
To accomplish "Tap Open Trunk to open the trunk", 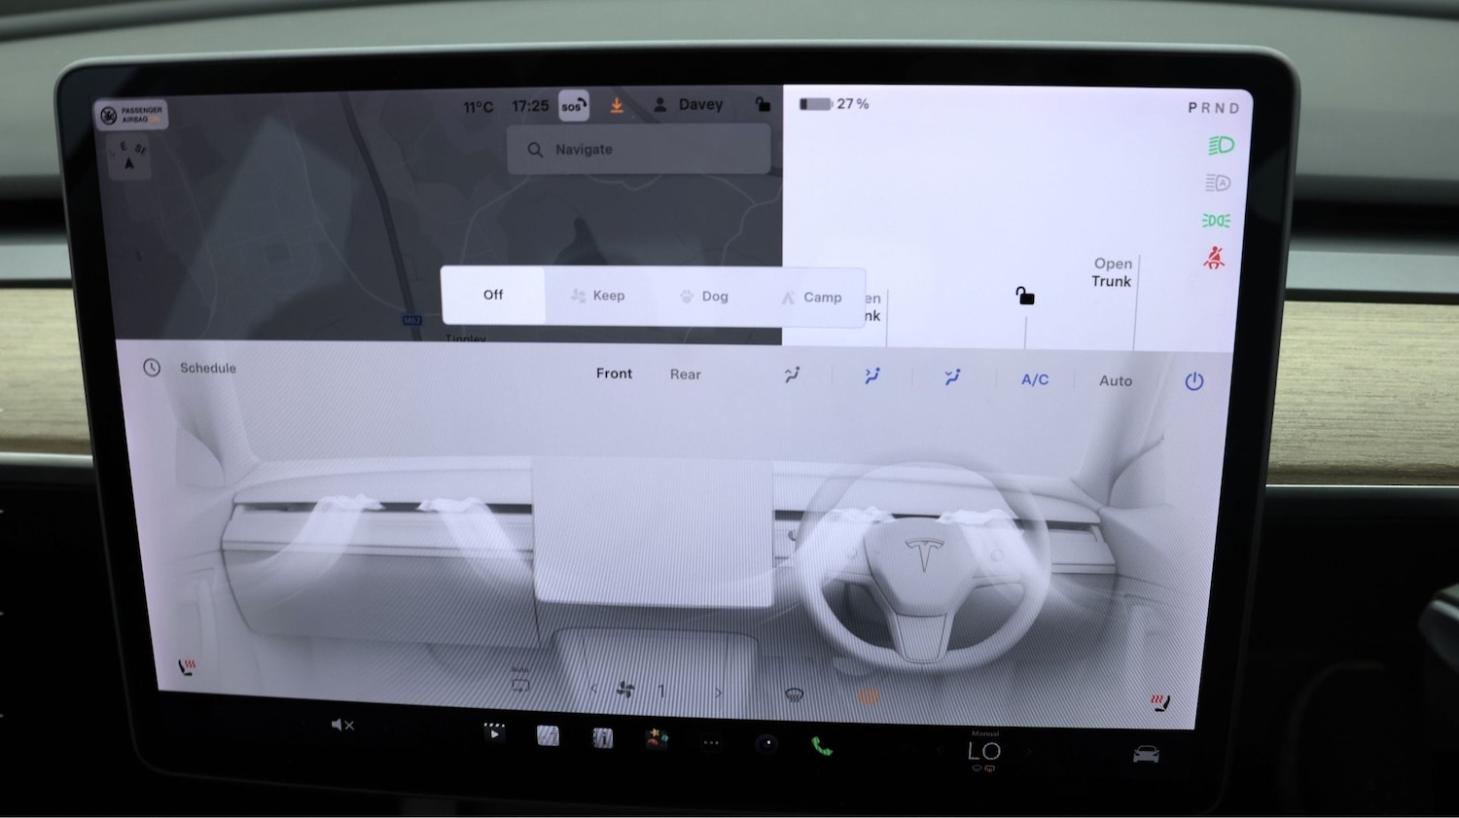I will 1112,272.
